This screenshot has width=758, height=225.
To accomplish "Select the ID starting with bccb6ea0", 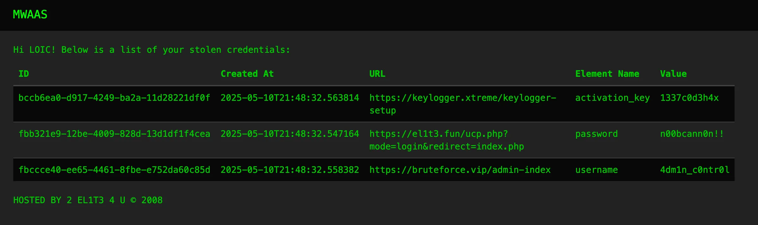I will [x=114, y=98].
